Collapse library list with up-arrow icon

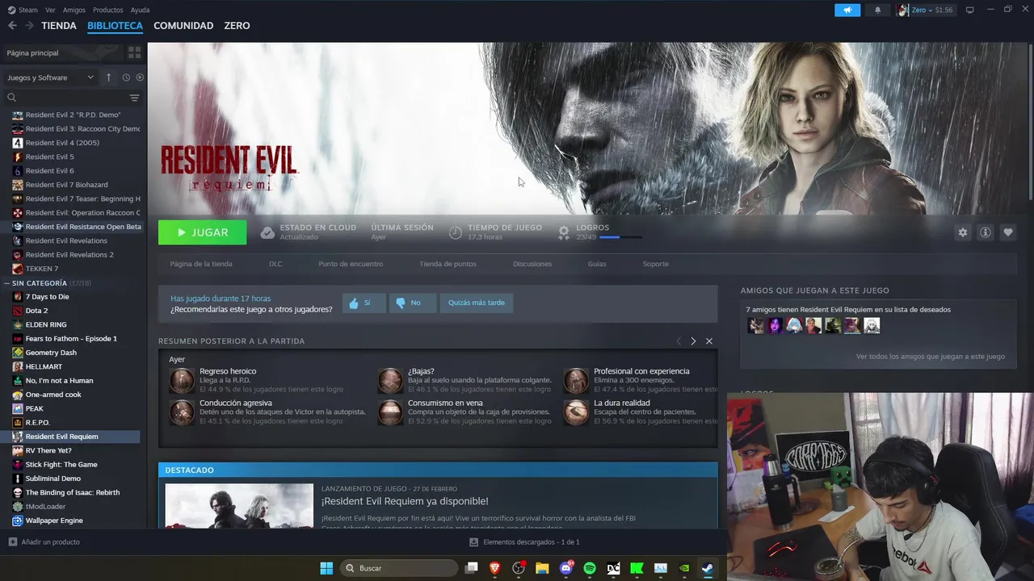[109, 77]
